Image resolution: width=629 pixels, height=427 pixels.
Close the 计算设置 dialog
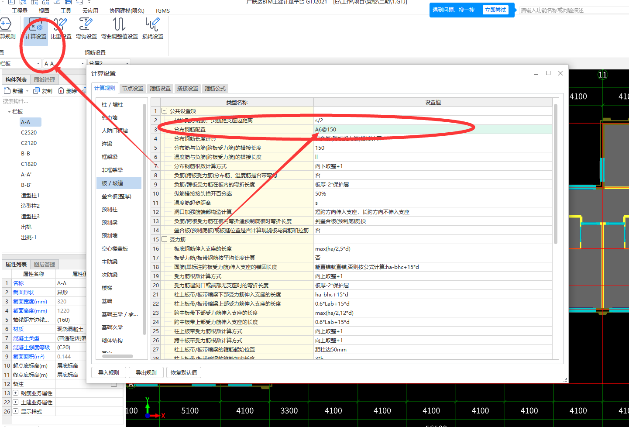[560, 73]
